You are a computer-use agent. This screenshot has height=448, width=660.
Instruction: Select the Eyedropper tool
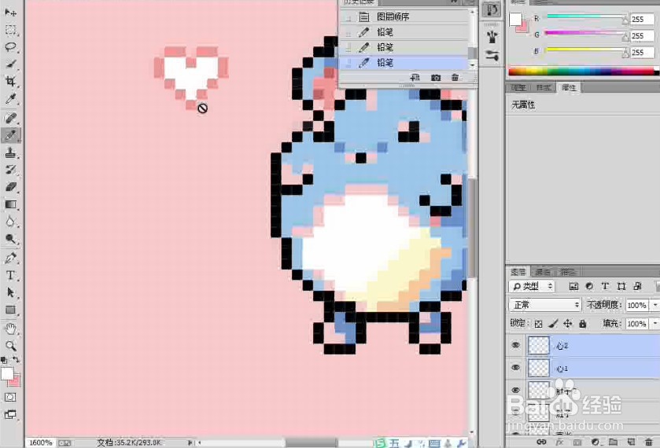tap(10, 99)
